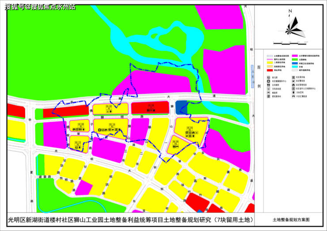
Task: Click the magenta public facilities legend swatch
Action: (295, 56)
